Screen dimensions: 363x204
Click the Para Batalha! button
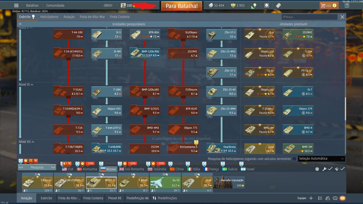[x=181, y=6]
